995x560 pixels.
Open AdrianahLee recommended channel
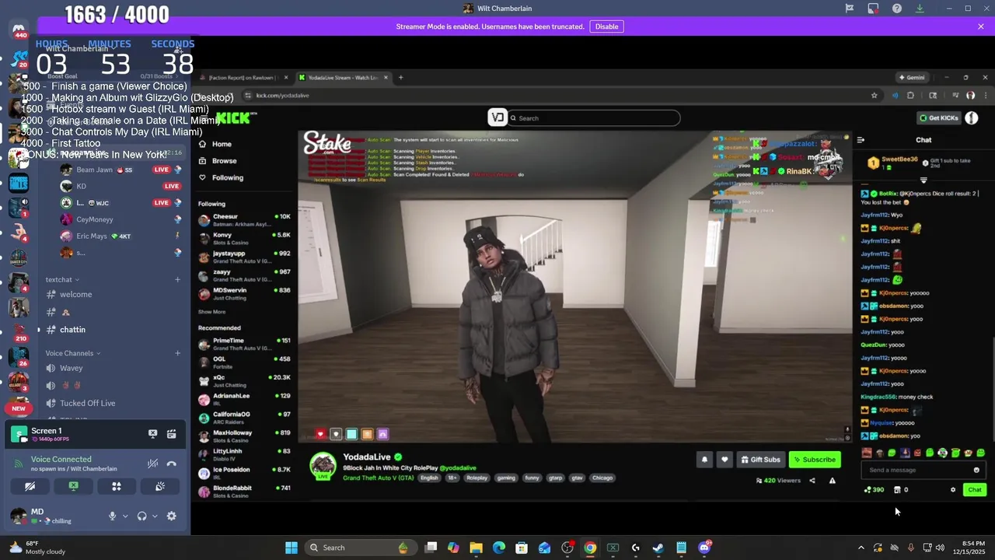244,400
